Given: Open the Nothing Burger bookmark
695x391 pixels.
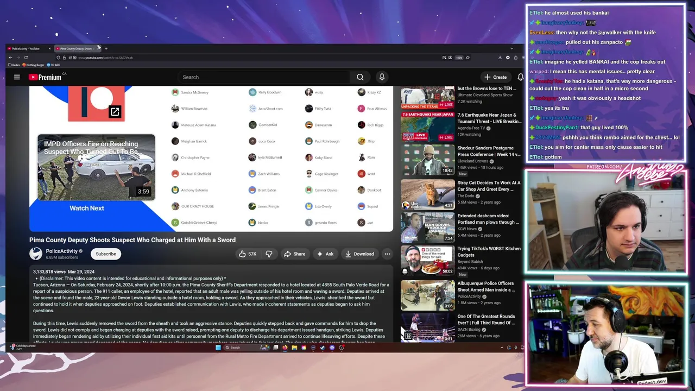Looking at the screenshot, I should point(34,65).
